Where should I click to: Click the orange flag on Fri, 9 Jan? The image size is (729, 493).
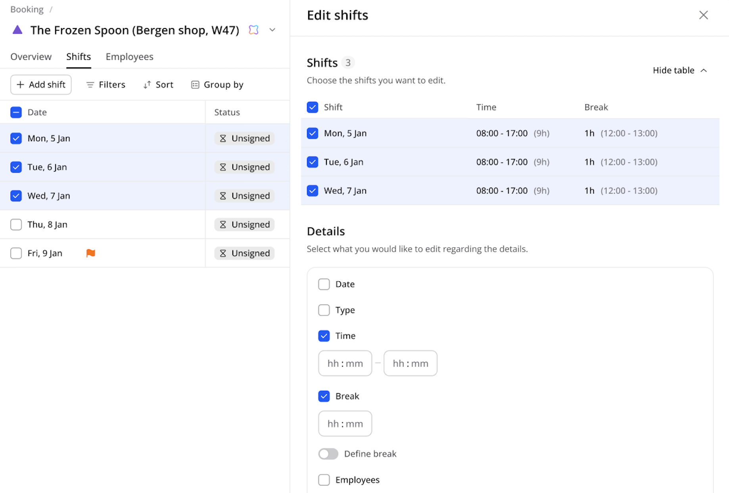coord(90,253)
